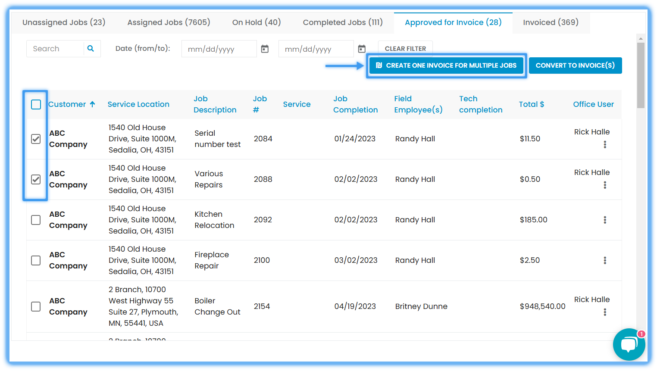Click the Clear Filter button

click(x=405, y=48)
